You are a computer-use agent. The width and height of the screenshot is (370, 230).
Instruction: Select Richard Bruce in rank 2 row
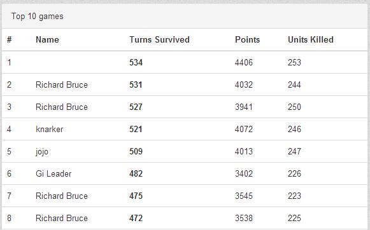(62, 85)
